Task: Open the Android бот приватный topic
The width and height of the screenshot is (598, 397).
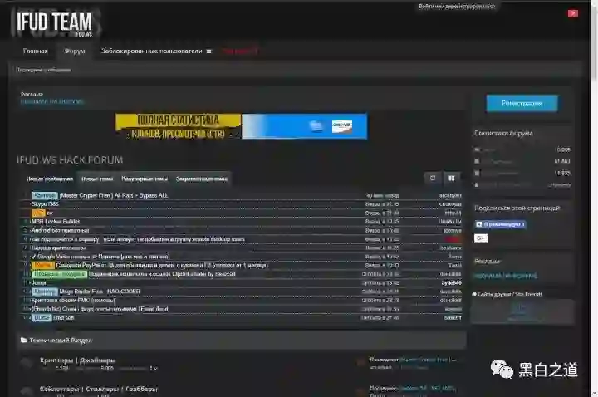Action: click(x=61, y=230)
